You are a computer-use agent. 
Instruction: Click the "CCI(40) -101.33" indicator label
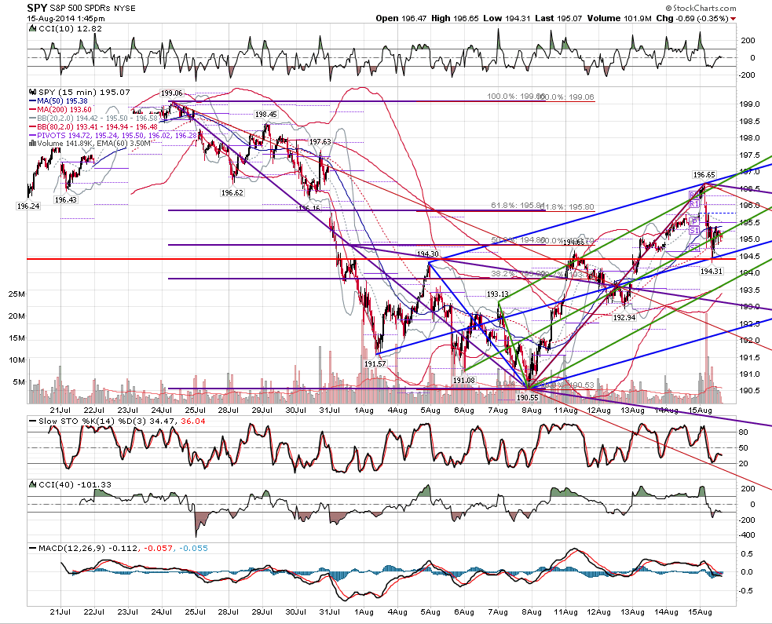[75, 485]
